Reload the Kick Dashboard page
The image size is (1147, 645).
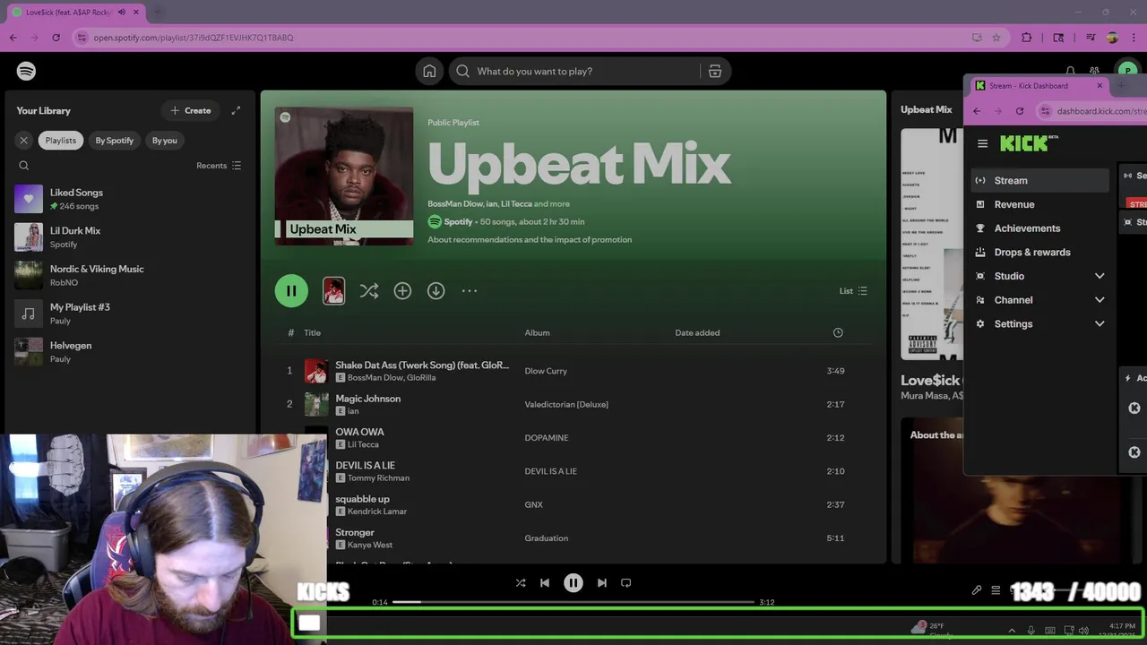(1020, 111)
